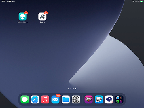Open Mail with 331 unread badge
Viewport: 144px width, 108px height.
55,99
